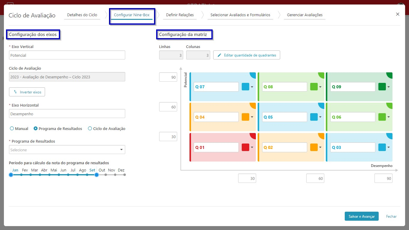Click the vertical axis 30 threshold field
409x230 pixels.
(x=168, y=137)
